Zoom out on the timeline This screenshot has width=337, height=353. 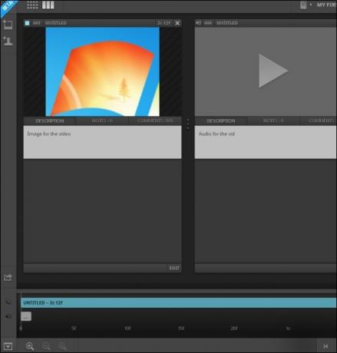(46, 346)
